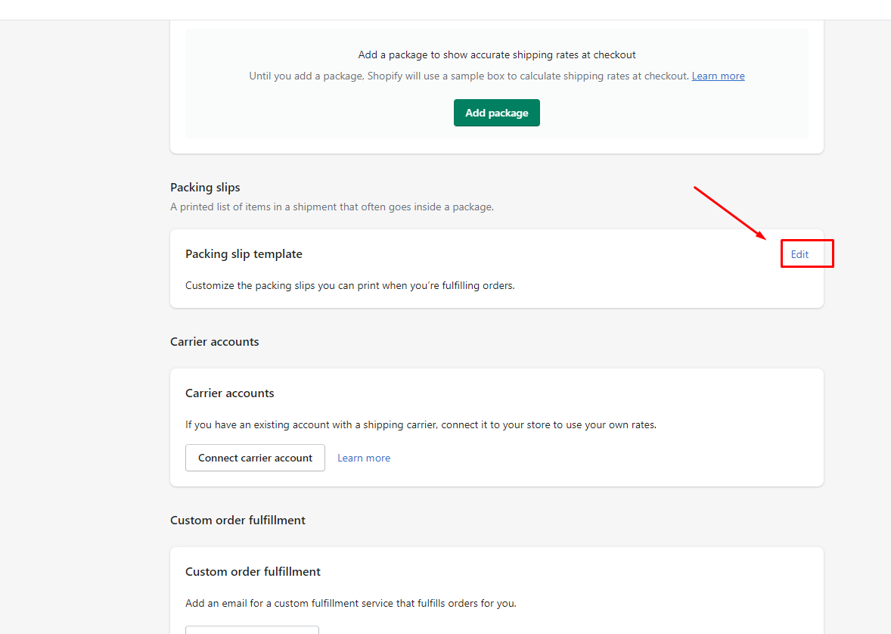The height and width of the screenshot is (634, 891).
Task: Edit the Packing slip template
Action: click(799, 254)
